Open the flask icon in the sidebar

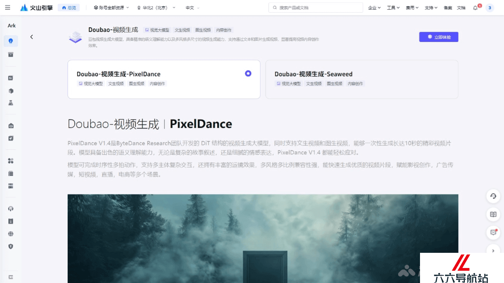(x=11, y=103)
